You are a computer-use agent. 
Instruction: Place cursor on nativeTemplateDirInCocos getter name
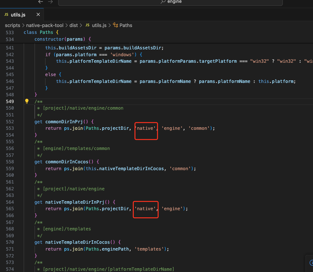(77, 242)
